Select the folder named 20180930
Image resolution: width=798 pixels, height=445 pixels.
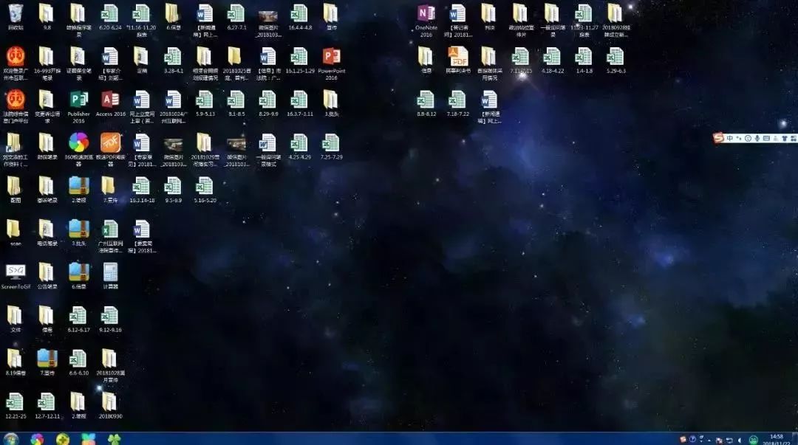[110, 401]
